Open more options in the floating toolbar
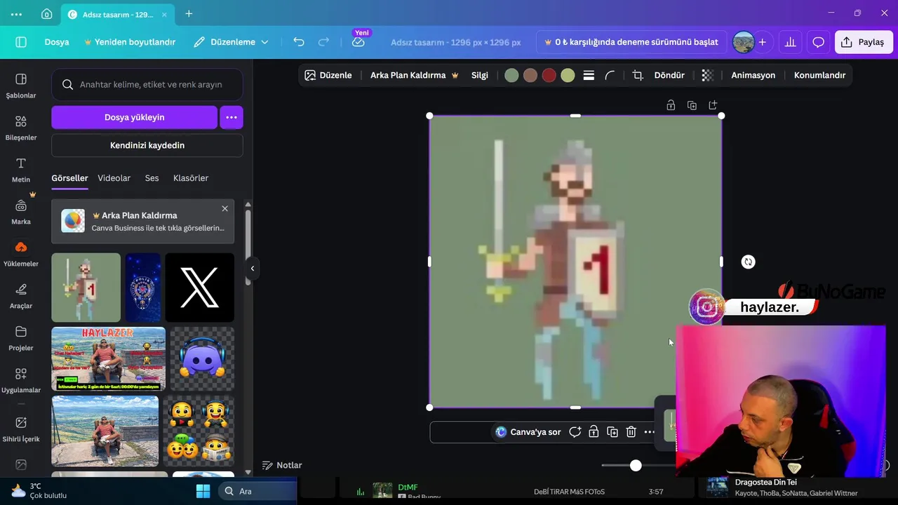Screen dimensions: 898x505 coord(650,432)
